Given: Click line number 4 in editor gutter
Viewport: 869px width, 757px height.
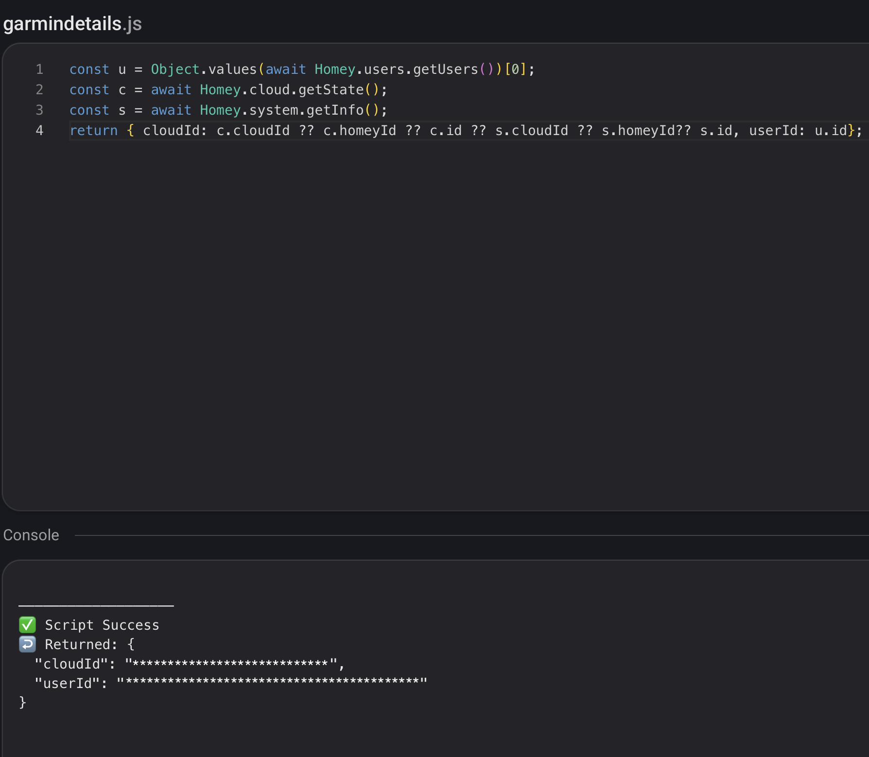Looking at the screenshot, I should pos(39,131).
